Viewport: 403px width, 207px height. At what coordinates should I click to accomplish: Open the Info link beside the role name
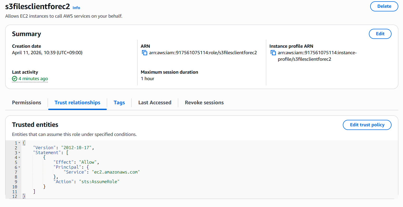76,8
